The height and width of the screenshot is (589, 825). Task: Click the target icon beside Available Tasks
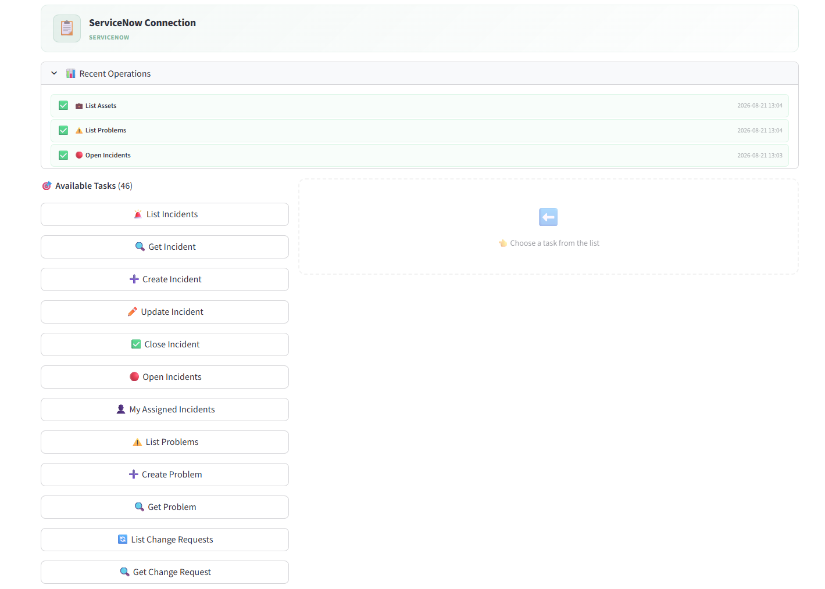click(x=47, y=186)
